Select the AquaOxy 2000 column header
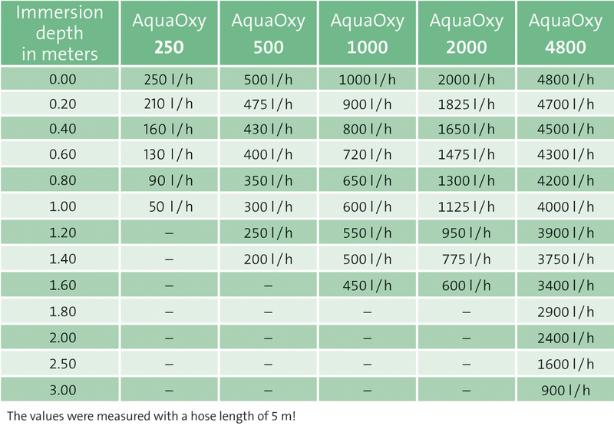 [x=467, y=33]
